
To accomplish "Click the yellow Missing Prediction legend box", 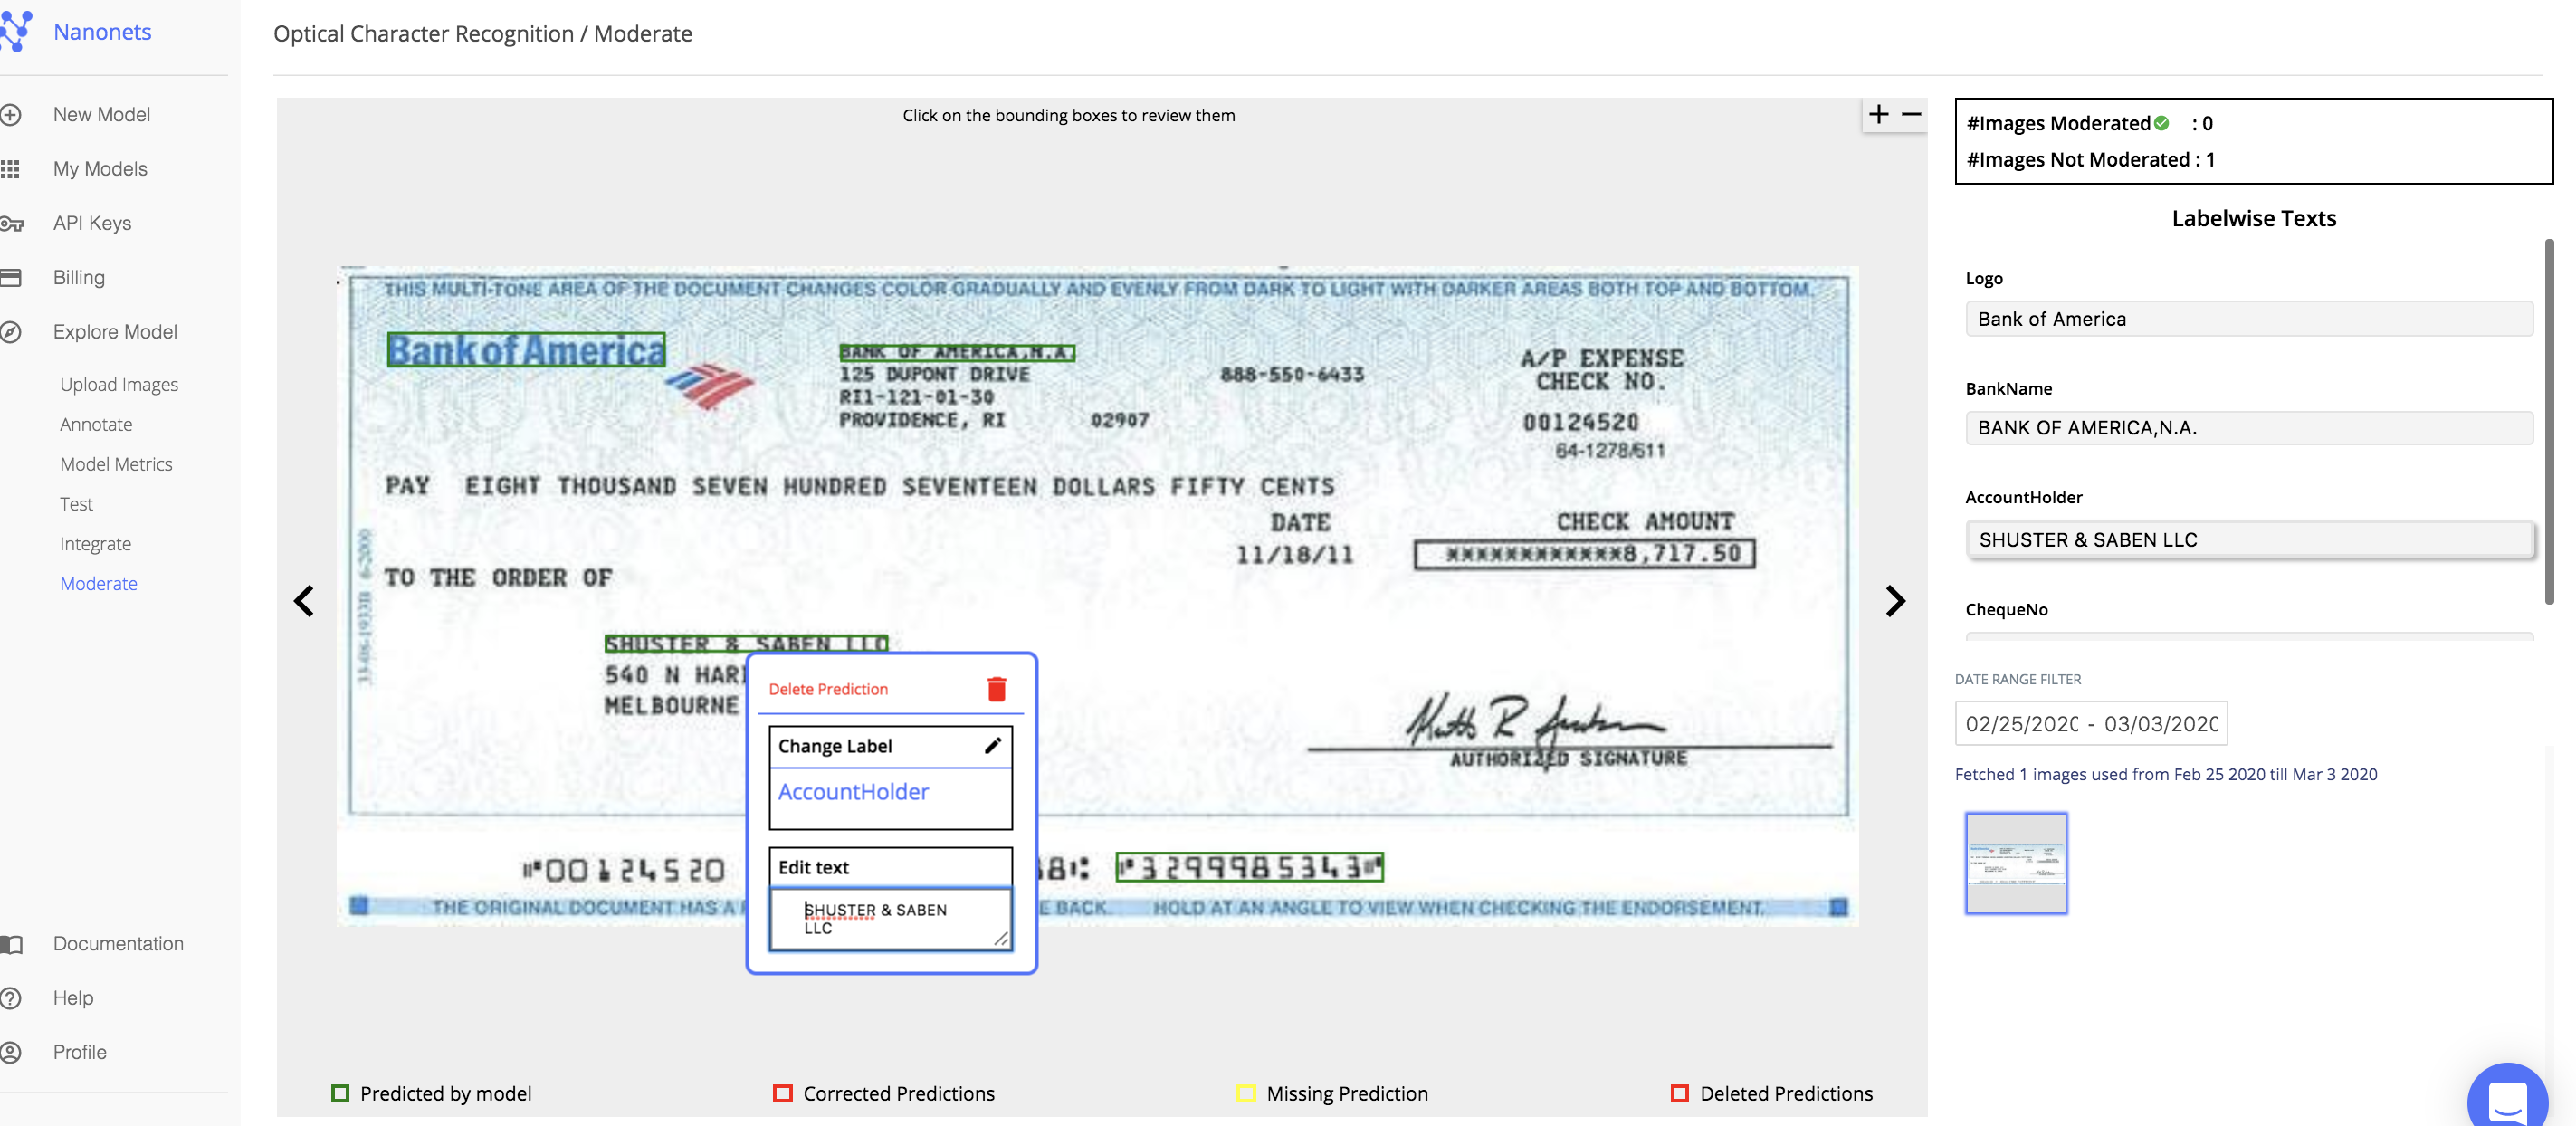I will pyautogui.click(x=1246, y=1093).
